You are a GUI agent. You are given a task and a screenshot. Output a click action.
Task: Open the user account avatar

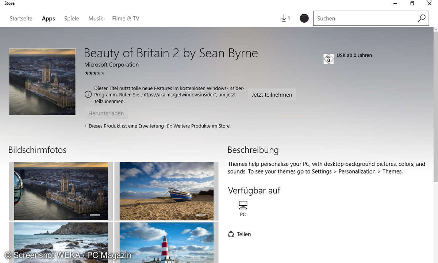304,18
